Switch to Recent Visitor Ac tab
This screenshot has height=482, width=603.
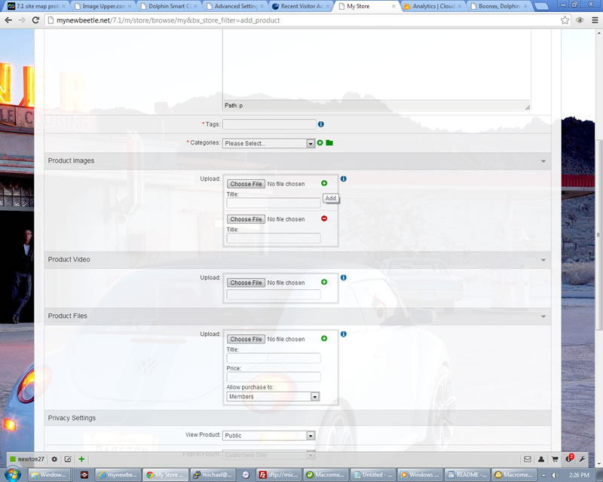301,6
